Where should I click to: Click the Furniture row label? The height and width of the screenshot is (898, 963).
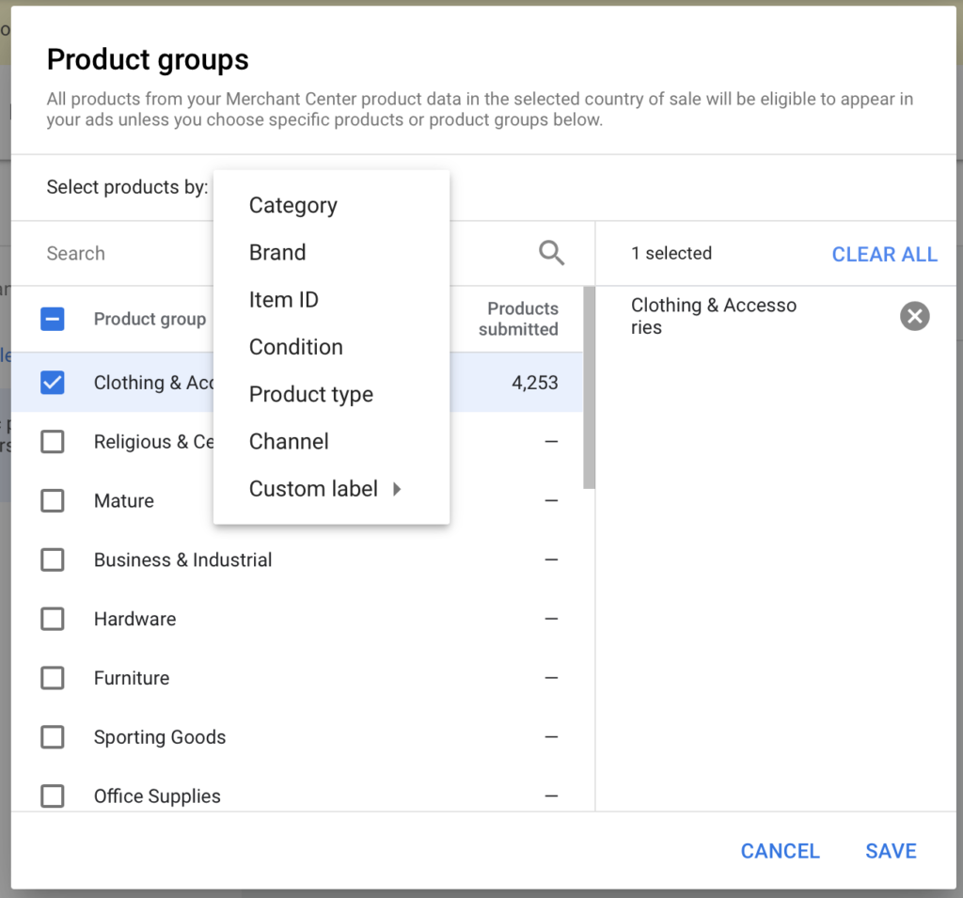pos(132,678)
